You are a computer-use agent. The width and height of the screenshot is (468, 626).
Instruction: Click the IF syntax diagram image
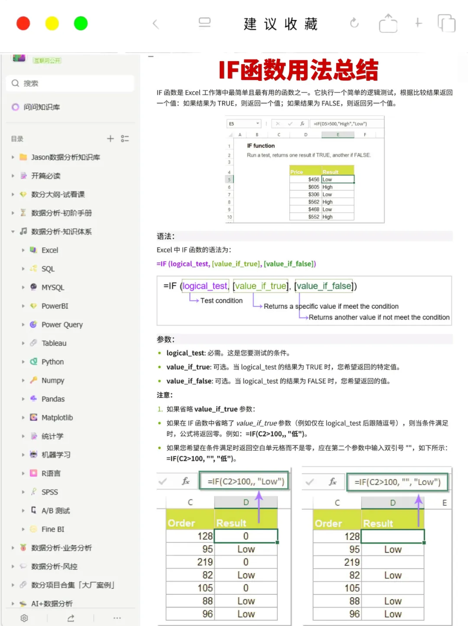[304, 300]
